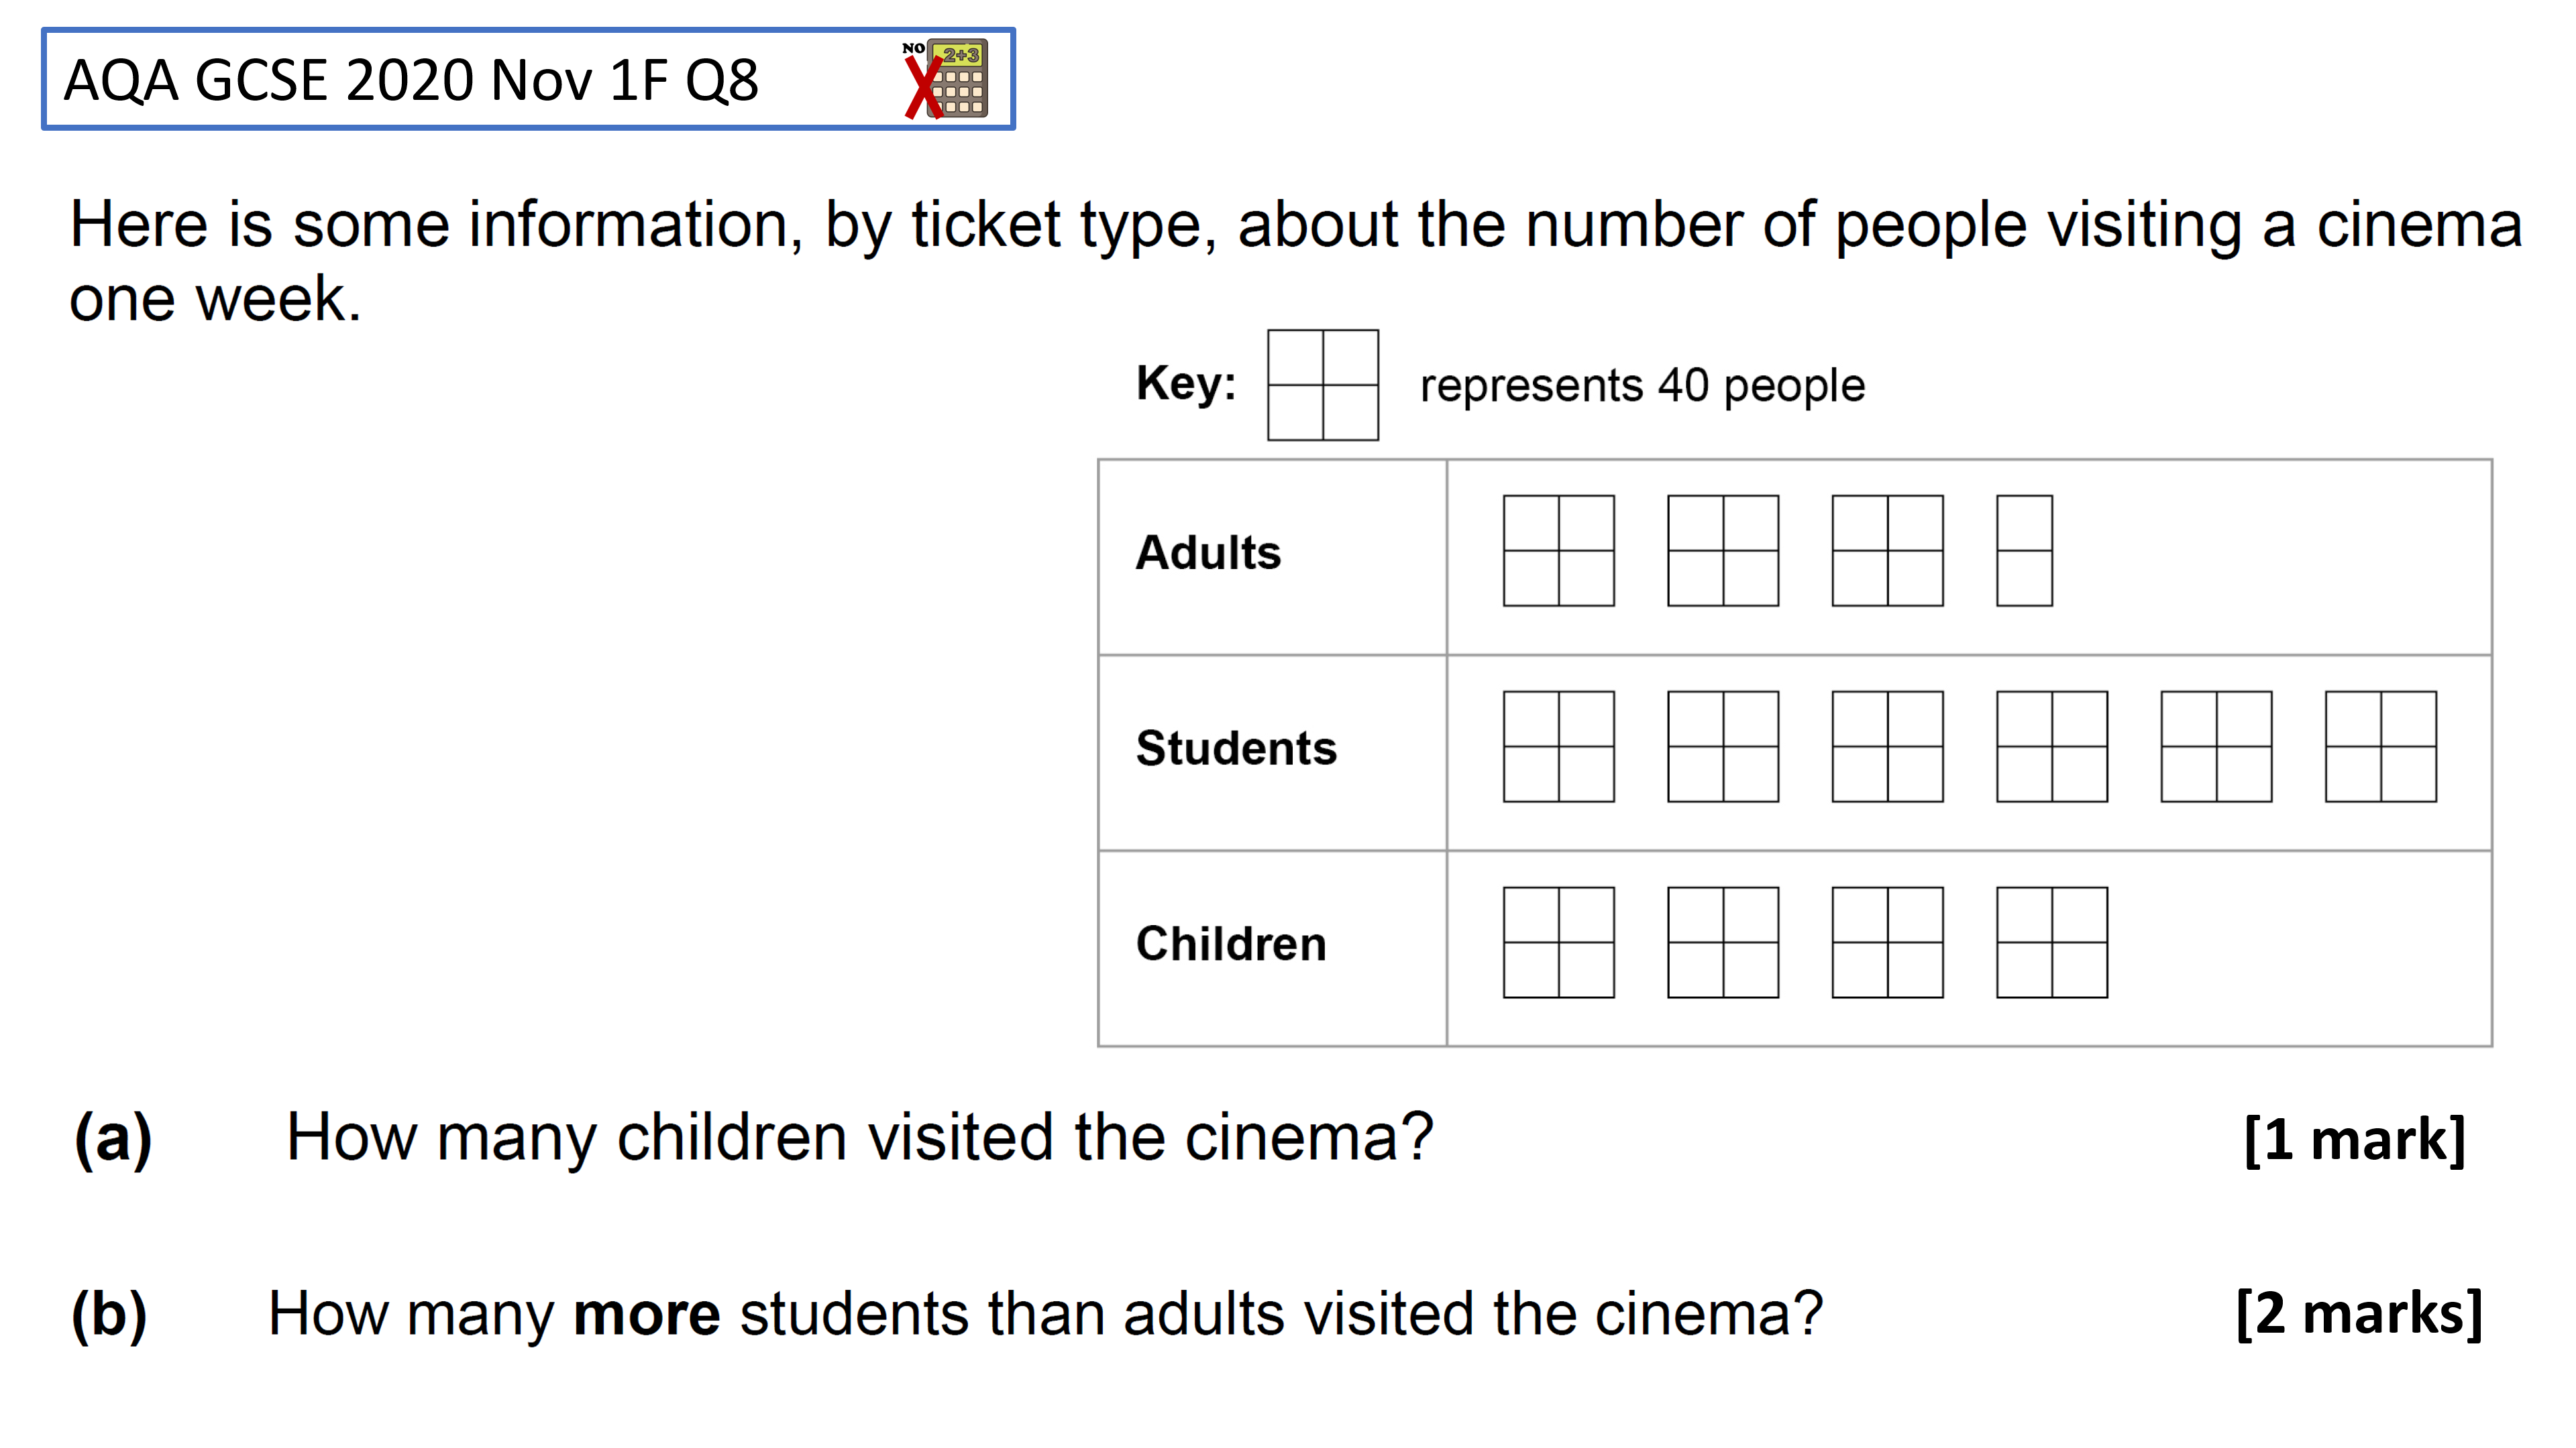2576x1448 pixels.
Task: Click the AQA GCSE 2020 Nov title box
Action: (528, 79)
